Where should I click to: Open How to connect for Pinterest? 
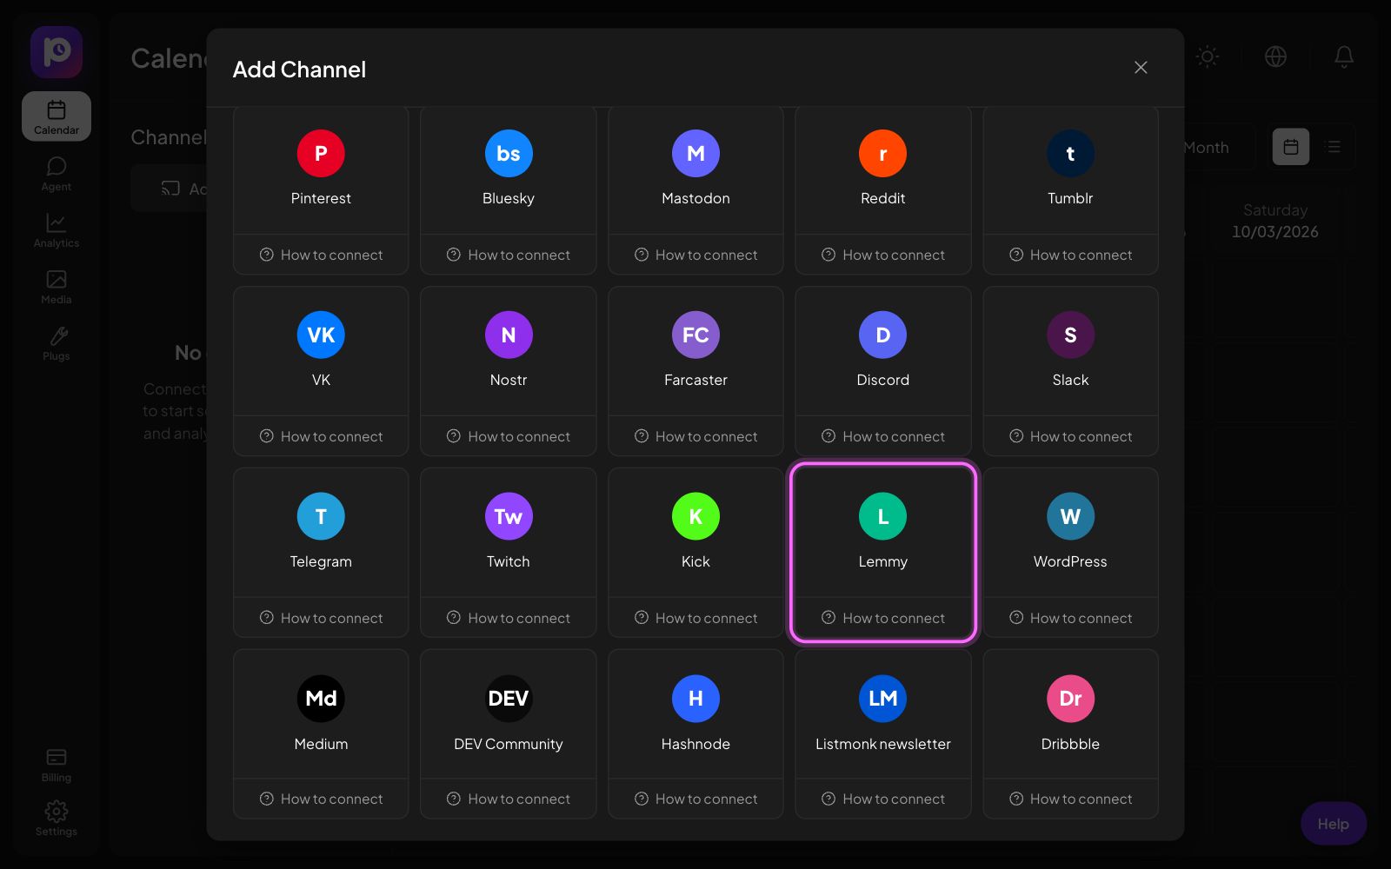321,255
